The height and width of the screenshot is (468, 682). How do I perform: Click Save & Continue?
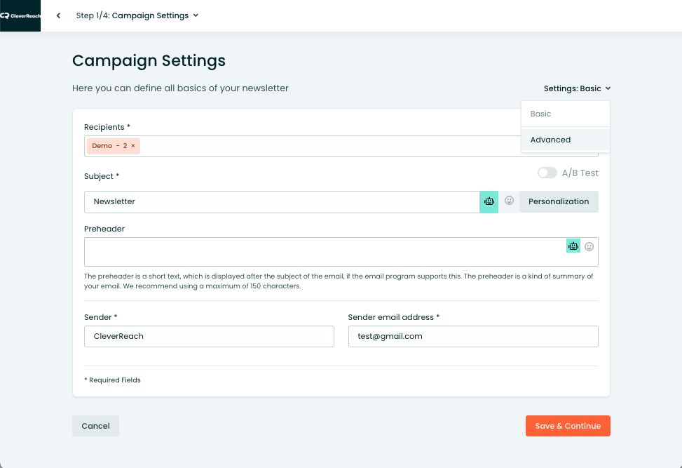point(568,426)
